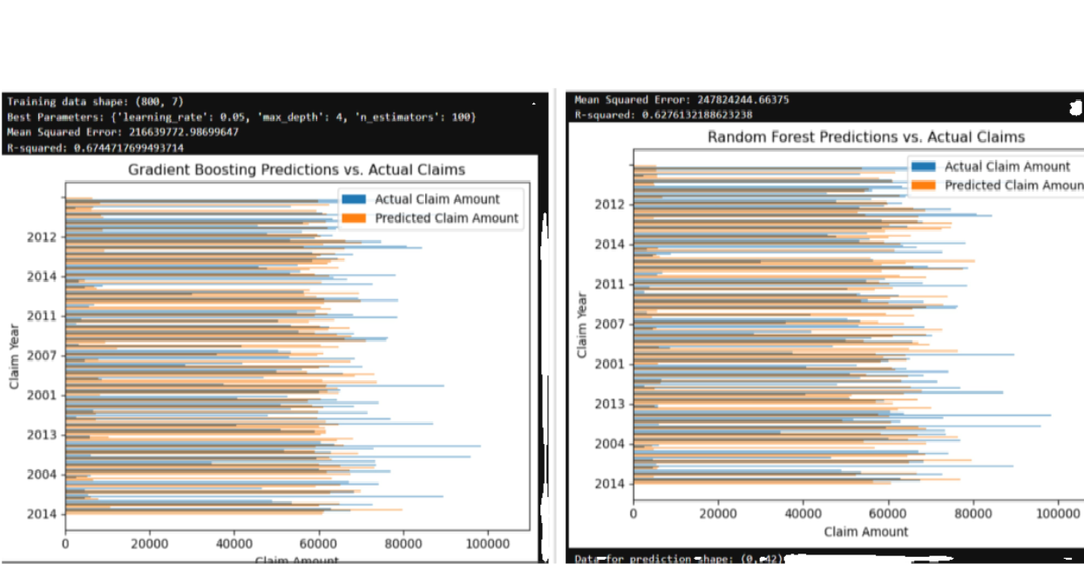Select Mean Squared Error 247824244.66375 line
Image resolution: width=1084 pixels, height=564 pixels.
tap(682, 100)
